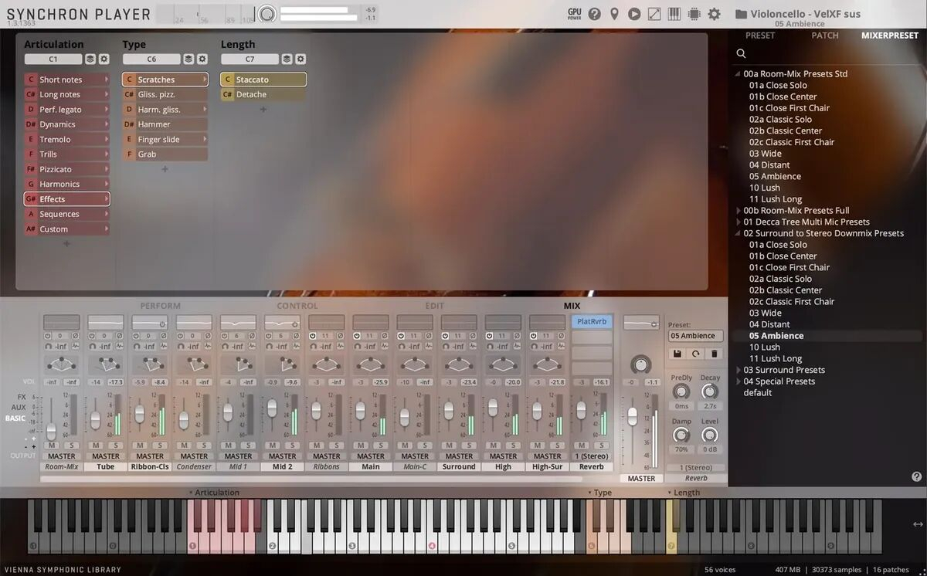Delete the reverb preset with trash icon

click(x=714, y=354)
